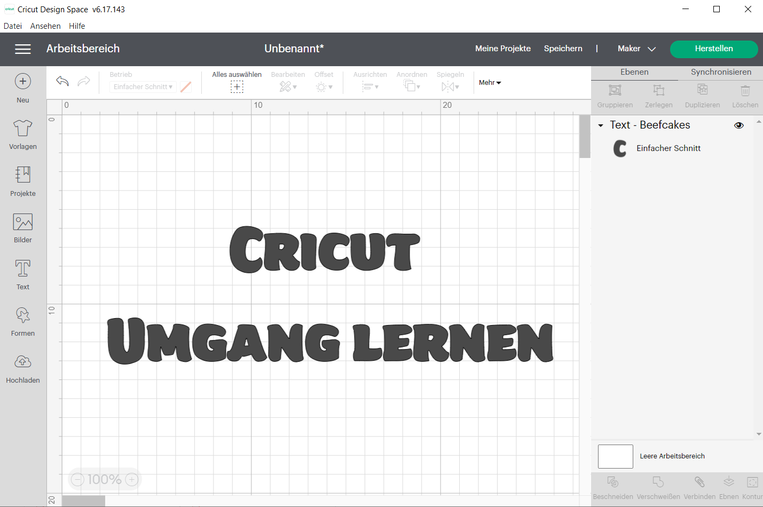Expand the Mehr dropdown
The width and height of the screenshot is (763, 507).
coord(490,83)
